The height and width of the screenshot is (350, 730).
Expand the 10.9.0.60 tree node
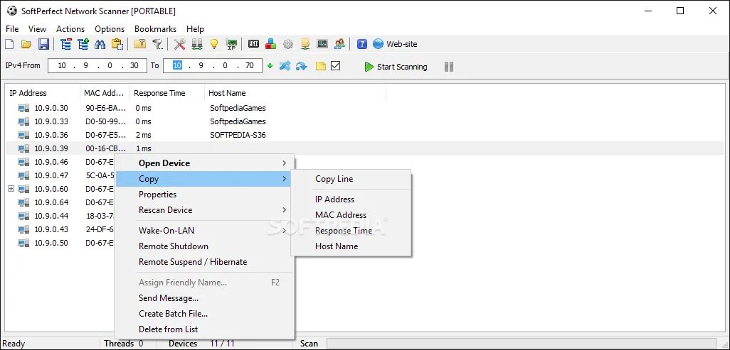[11, 189]
